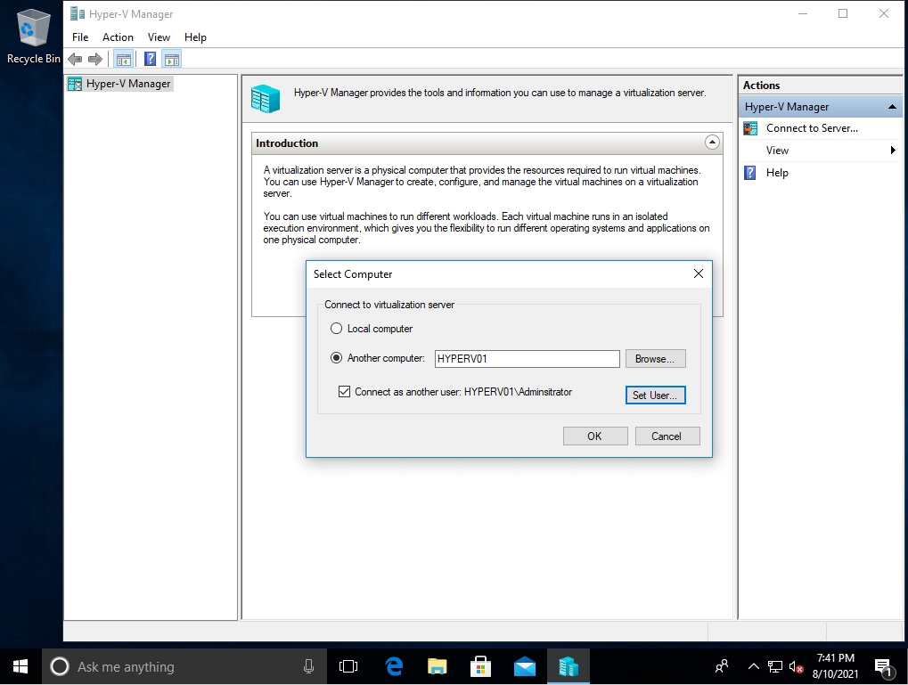
Task: Click the muted volume icon in the tray
Action: 797,667
